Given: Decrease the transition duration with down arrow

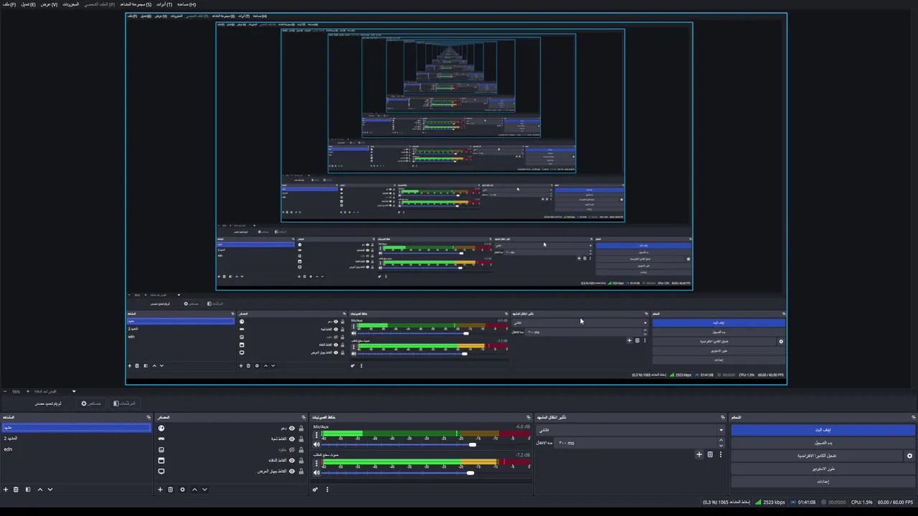Looking at the screenshot, I should tap(721, 445).
